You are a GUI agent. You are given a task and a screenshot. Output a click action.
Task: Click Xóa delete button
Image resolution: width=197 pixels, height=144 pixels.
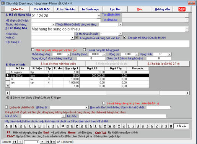(140, 9)
